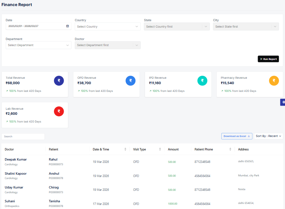Sort table by Date & Time column
Image resolution: width=285 pixels, height=209 pixels.
pyautogui.click(x=125, y=149)
